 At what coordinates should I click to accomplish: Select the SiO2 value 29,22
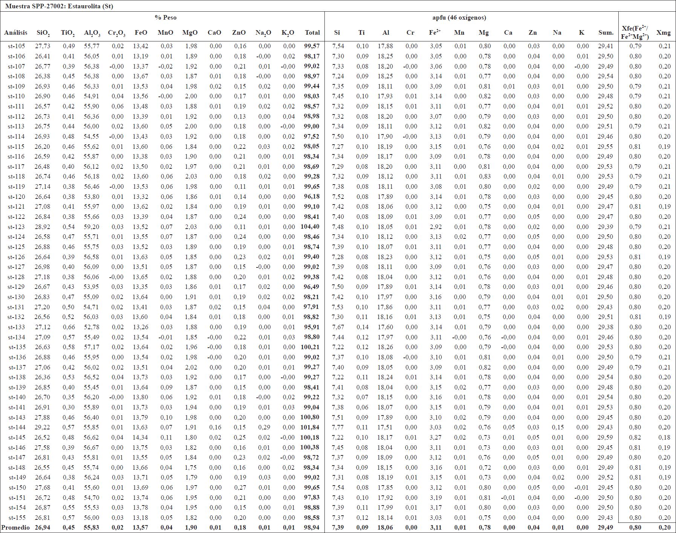pyautogui.click(x=43, y=427)
